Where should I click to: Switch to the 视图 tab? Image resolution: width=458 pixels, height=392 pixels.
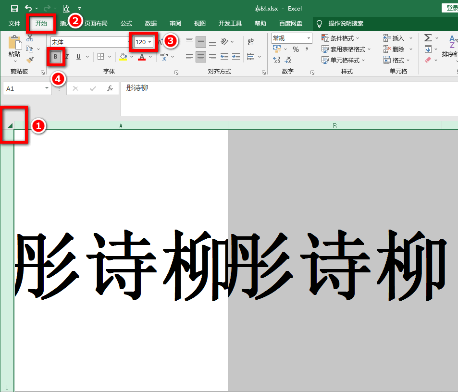pos(200,24)
